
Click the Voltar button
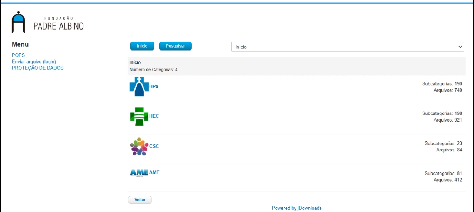[140, 200]
